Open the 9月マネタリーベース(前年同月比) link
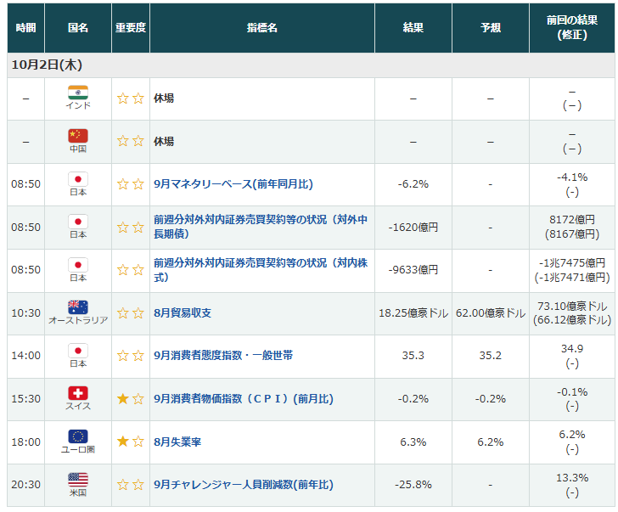The width and height of the screenshot is (618, 512). [x=227, y=184]
